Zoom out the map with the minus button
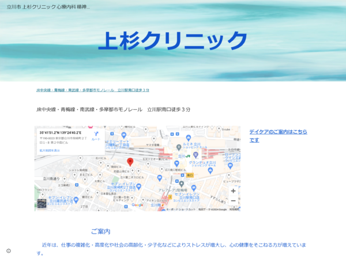 [x=233, y=201]
